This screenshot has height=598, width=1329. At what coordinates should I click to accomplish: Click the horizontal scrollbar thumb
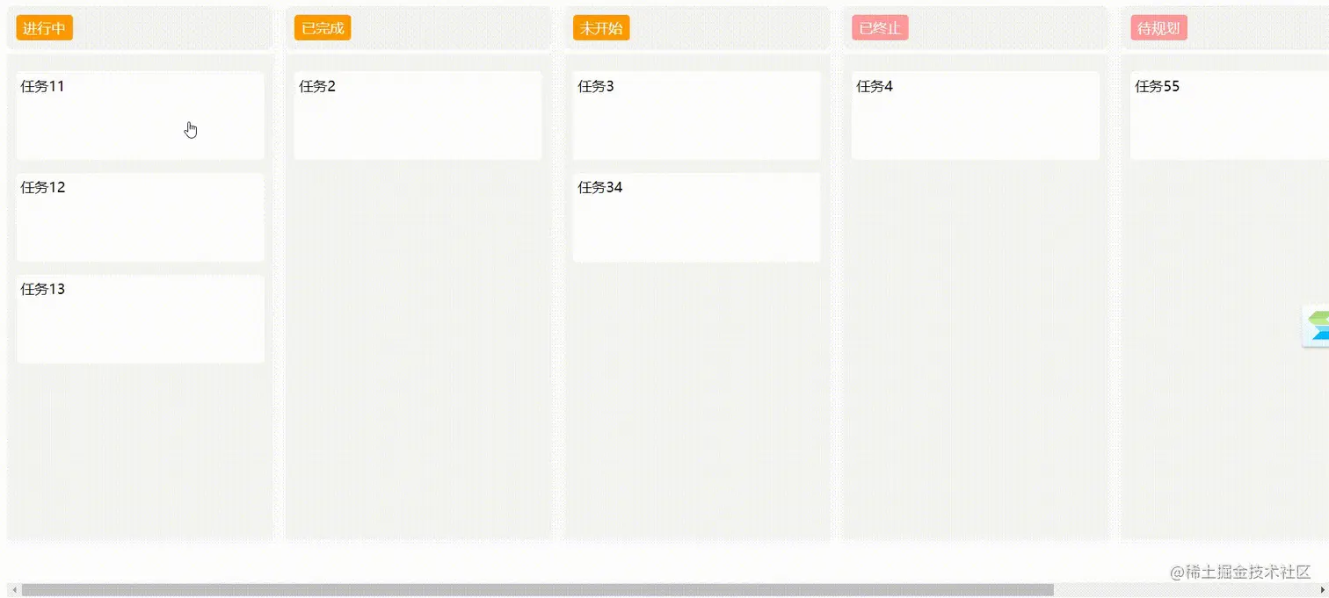click(x=536, y=590)
